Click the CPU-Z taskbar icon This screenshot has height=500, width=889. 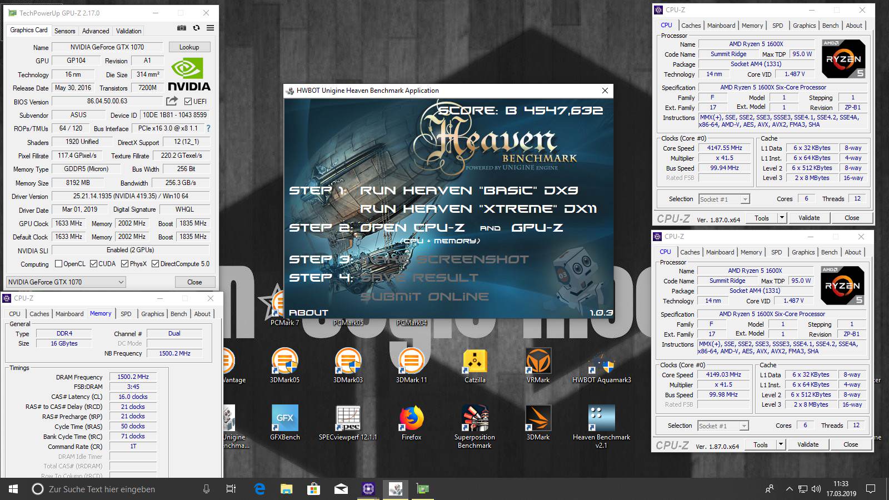368,489
